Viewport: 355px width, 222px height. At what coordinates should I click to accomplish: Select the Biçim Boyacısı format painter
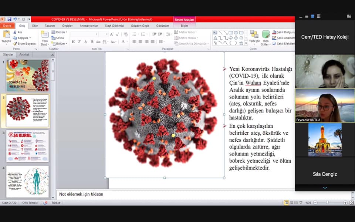(x=15, y=43)
